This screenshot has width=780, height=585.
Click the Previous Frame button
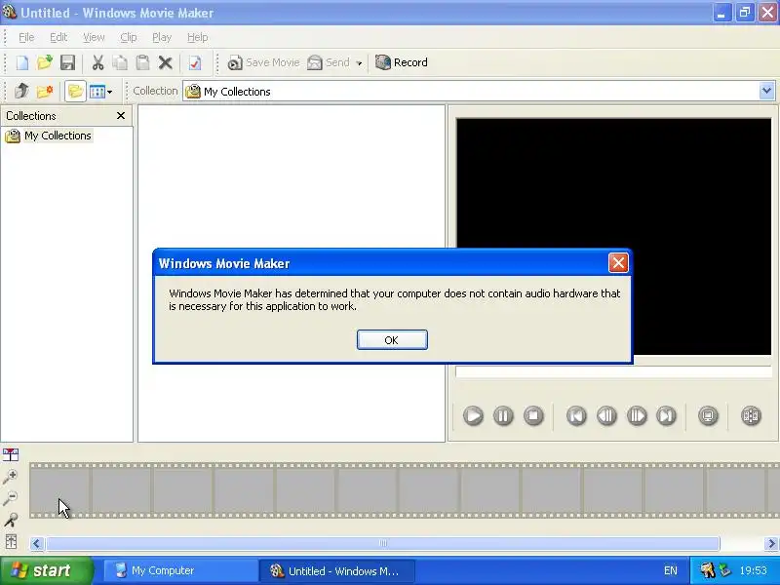[606, 415]
